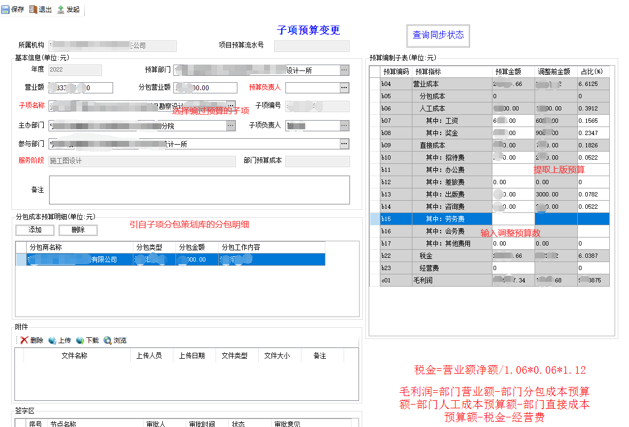Screen dimensions: 629x427
Task: Click the 分包商名称 column header
Action: (79, 247)
